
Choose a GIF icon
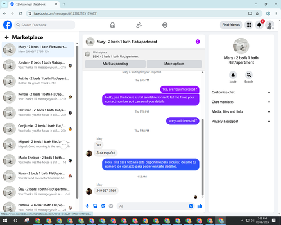(x=111, y=206)
